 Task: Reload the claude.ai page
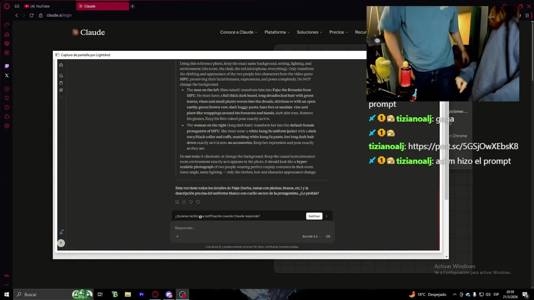click(x=31, y=15)
